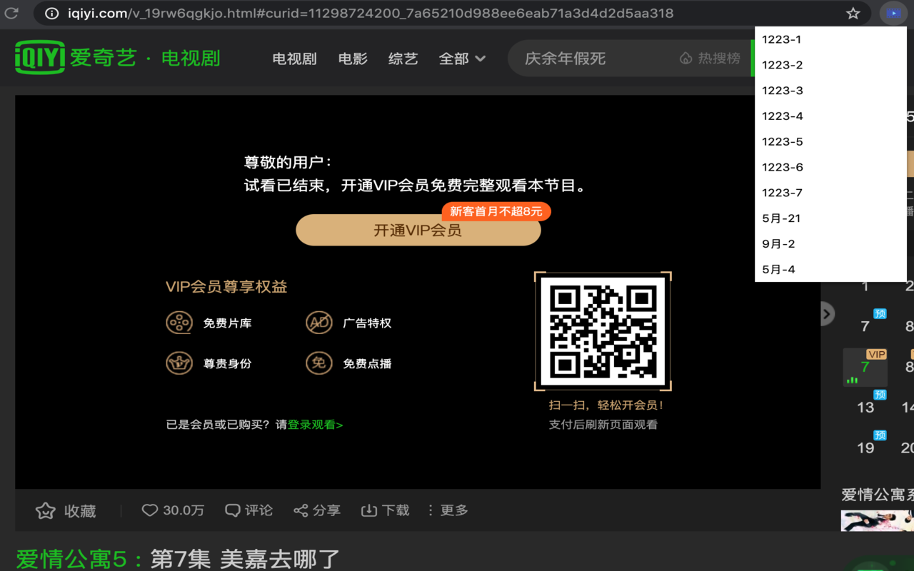Viewport: 914px width, 571px height.
Task: Open the 综艺 variety shows section
Action: 403,59
